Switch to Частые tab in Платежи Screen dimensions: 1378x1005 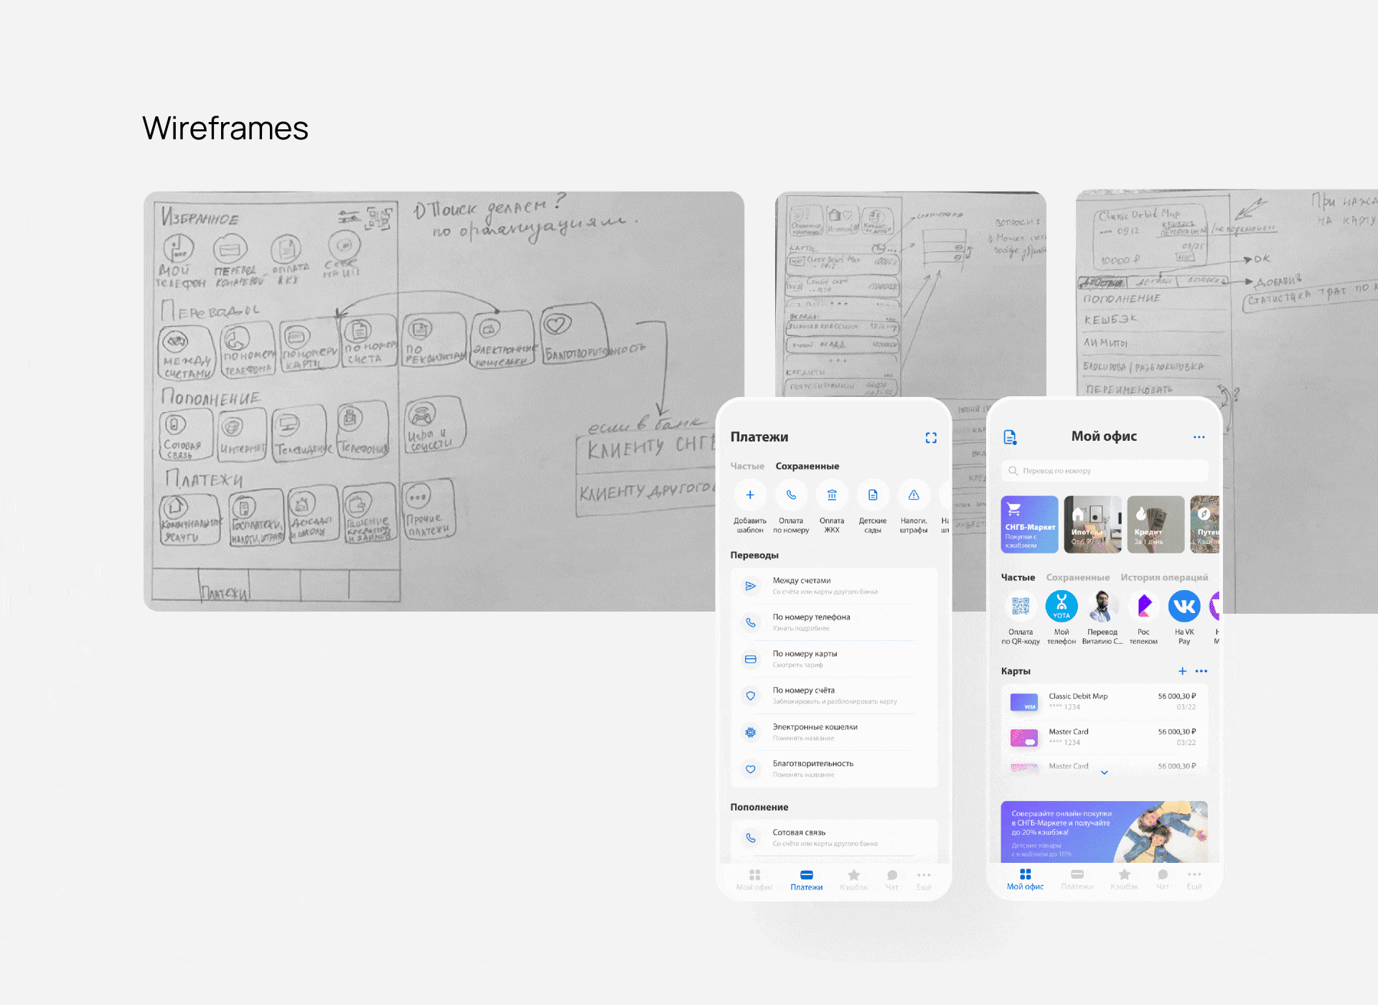pyautogui.click(x=747, y=466)
